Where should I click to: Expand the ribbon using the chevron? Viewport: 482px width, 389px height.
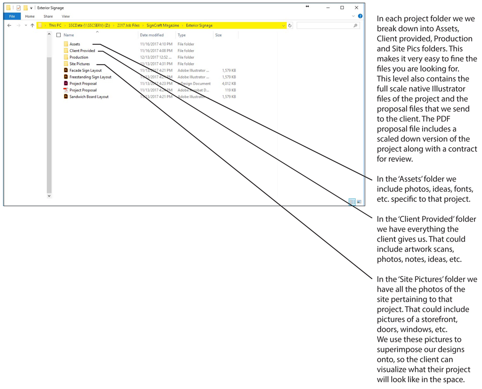tap(353, 16)
